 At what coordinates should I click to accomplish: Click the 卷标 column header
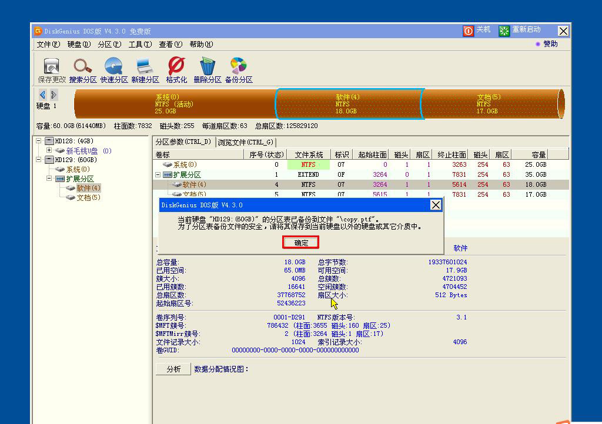pos(199,155)
